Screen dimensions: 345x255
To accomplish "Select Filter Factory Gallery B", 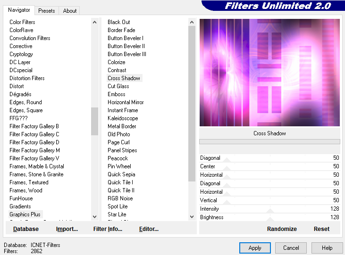I will pos(34,126).
